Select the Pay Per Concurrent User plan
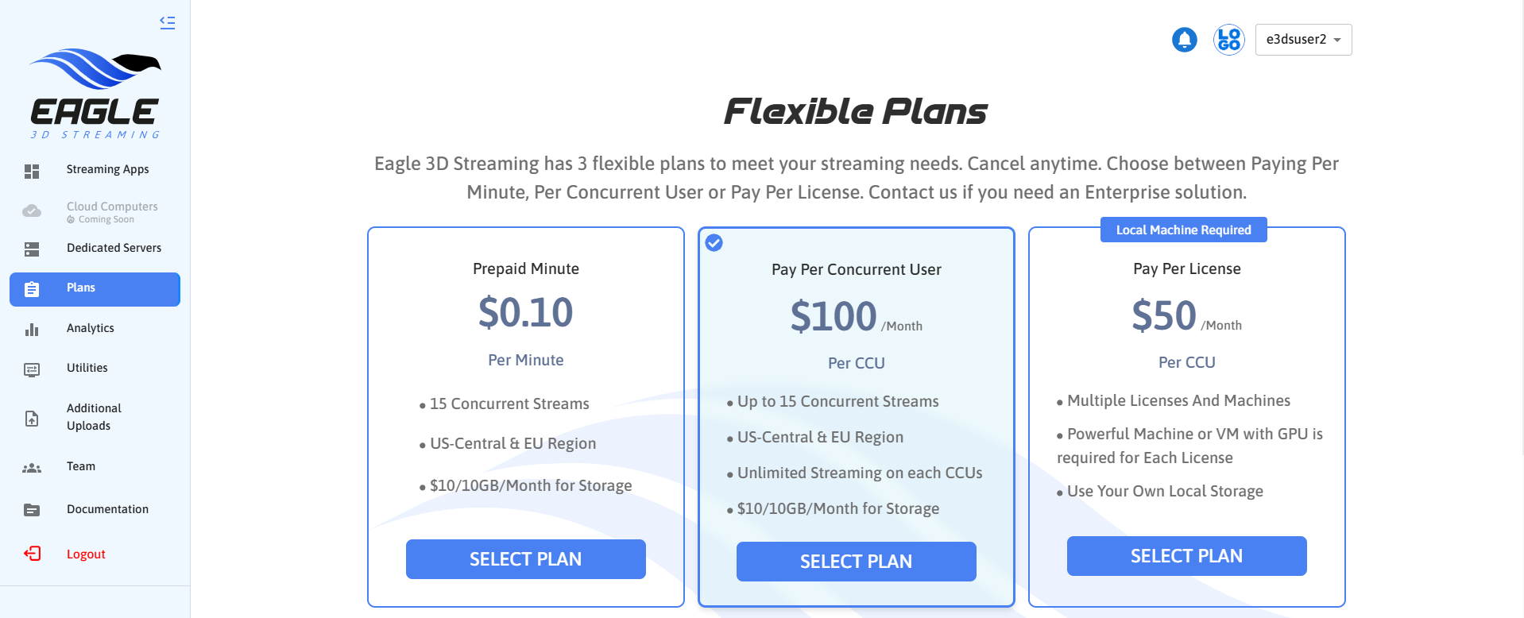This screenshot has width=1524, height=618. click(x=856, y=562)
